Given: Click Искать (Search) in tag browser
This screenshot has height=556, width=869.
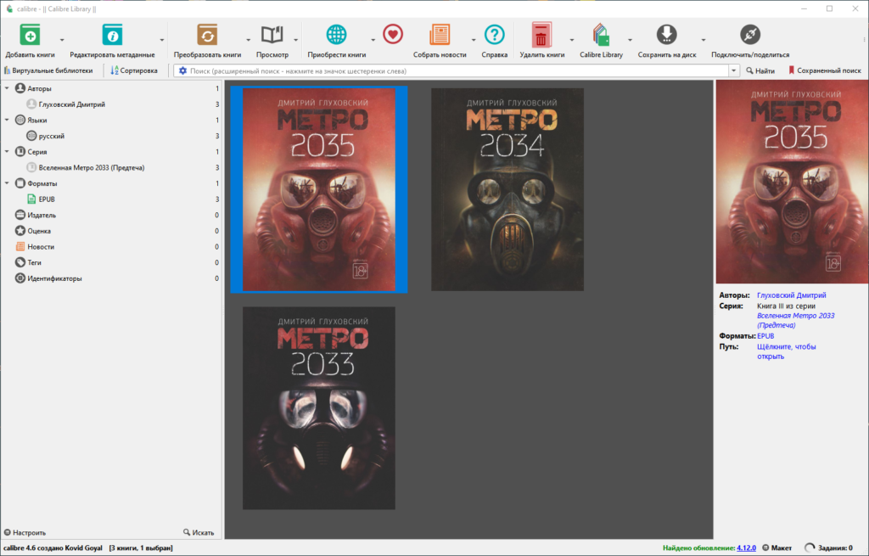Looking at the screenshot, I should click(x=199, y=533).
